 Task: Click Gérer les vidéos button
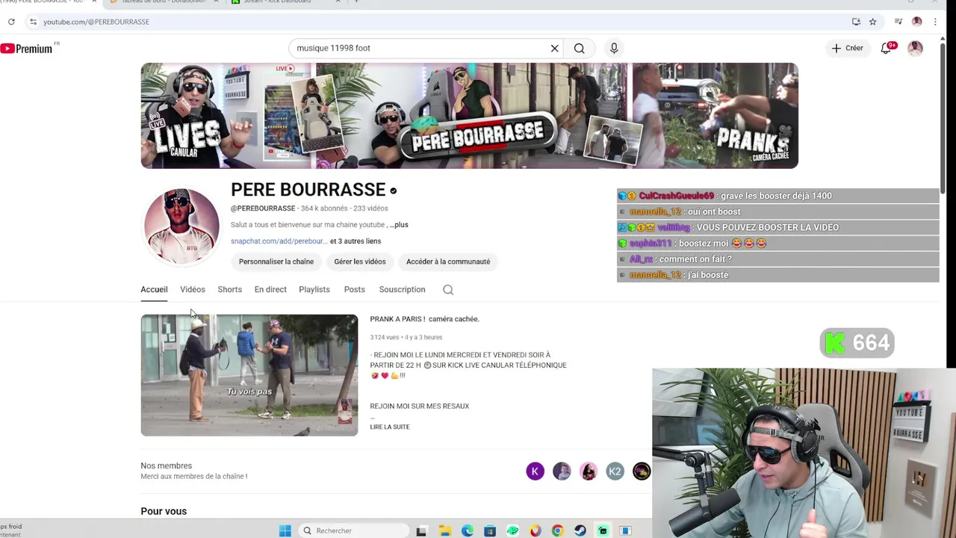pyautogui.click(x=360, y=262)
